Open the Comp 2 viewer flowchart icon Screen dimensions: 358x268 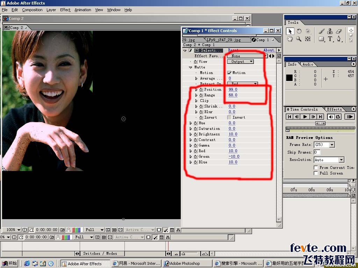point(178,230)
